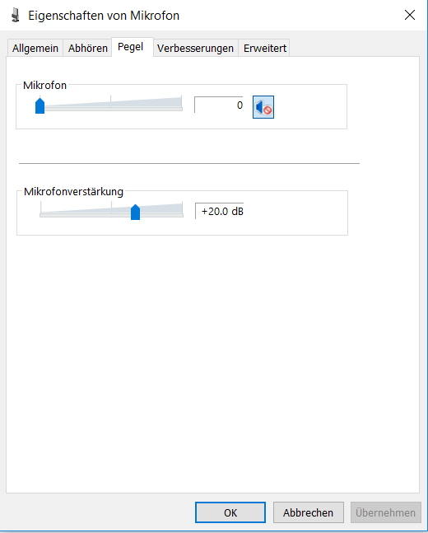
Task: Close the Eigenschaften von Mikrofon dialog
Action: pos(410,15)
